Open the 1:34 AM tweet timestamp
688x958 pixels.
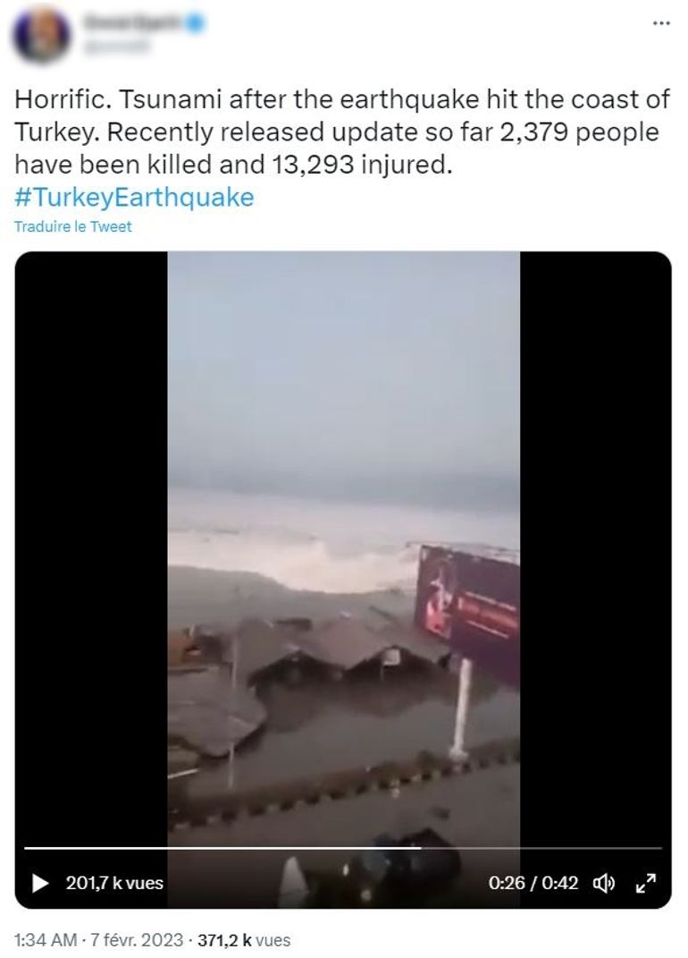(46, 940)
